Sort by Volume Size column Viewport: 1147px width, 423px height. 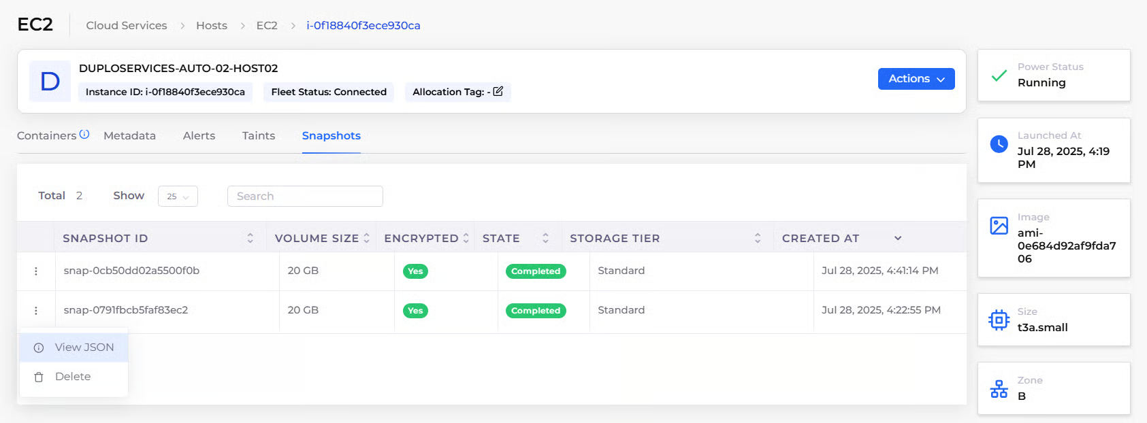tap(367, 238)
